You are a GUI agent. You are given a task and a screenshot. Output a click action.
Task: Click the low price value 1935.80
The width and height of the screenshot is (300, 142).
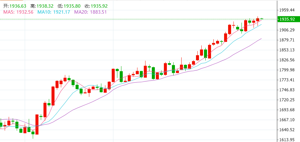tap(72, 6)
